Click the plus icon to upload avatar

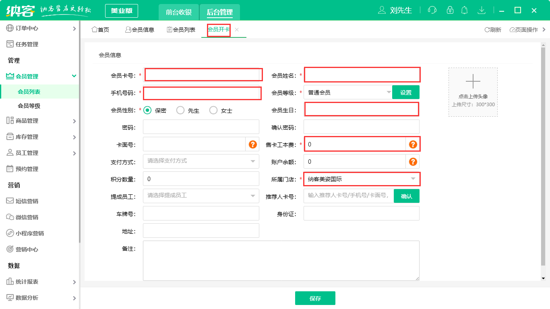click(473, 82)
